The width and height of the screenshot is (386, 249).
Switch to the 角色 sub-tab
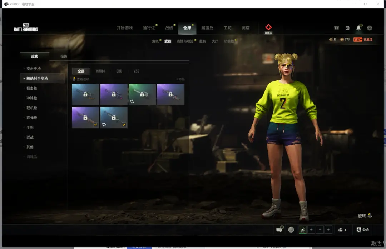155,41
